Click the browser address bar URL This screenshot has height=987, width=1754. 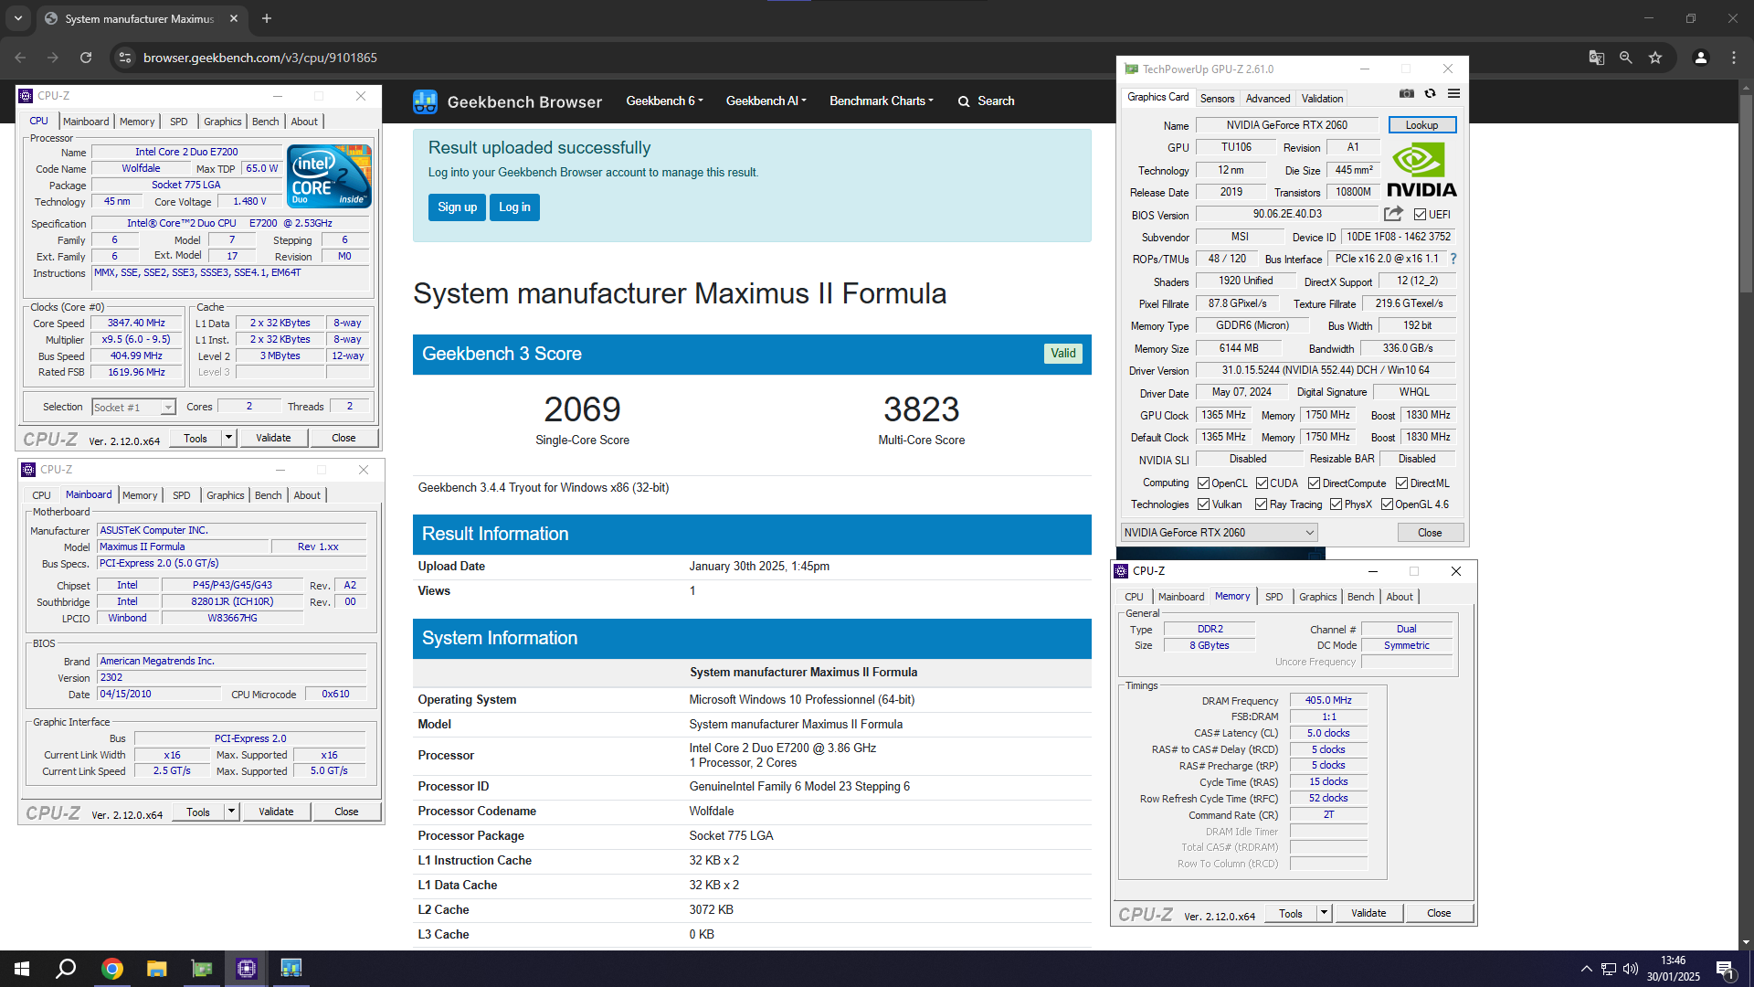[260, 58]
